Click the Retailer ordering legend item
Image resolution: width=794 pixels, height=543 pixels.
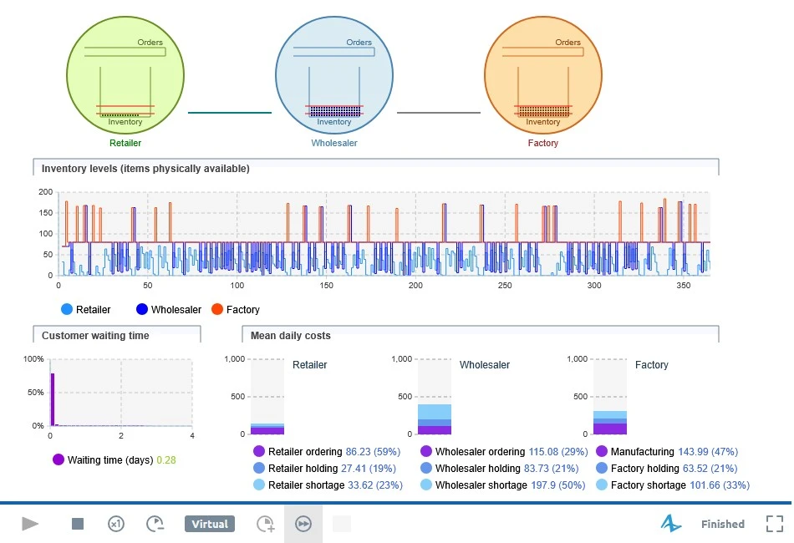pos(327,451)
